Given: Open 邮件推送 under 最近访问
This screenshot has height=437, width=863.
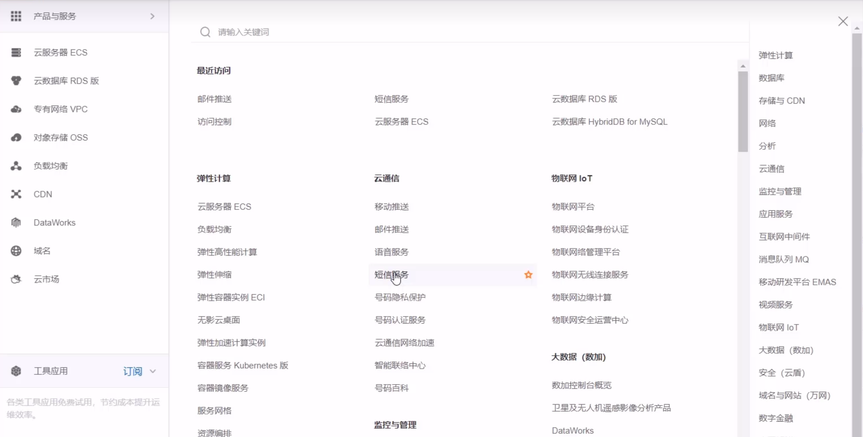Looking at the screenshot, I should coord(214,99).
